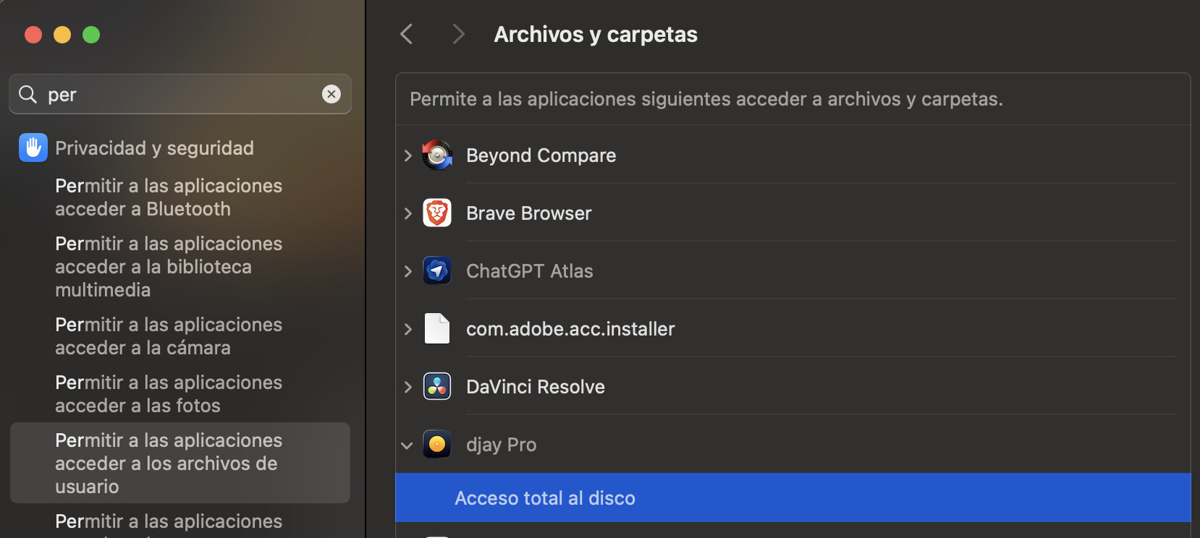This screenshot has width=1200, height=538.
Task: Click the DaVinci Resolve app icon
Action: (437, 387)
